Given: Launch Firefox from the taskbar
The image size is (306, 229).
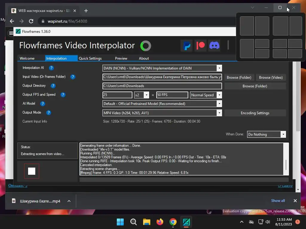Looking at the screenshot, I should 160,222.
